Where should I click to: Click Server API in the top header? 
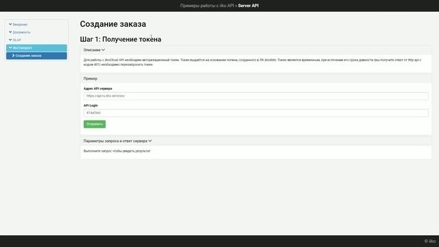248,5
